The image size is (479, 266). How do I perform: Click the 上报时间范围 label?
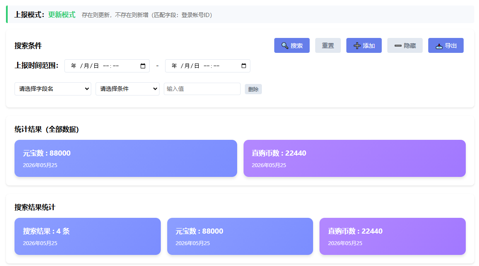click(36, 66)
